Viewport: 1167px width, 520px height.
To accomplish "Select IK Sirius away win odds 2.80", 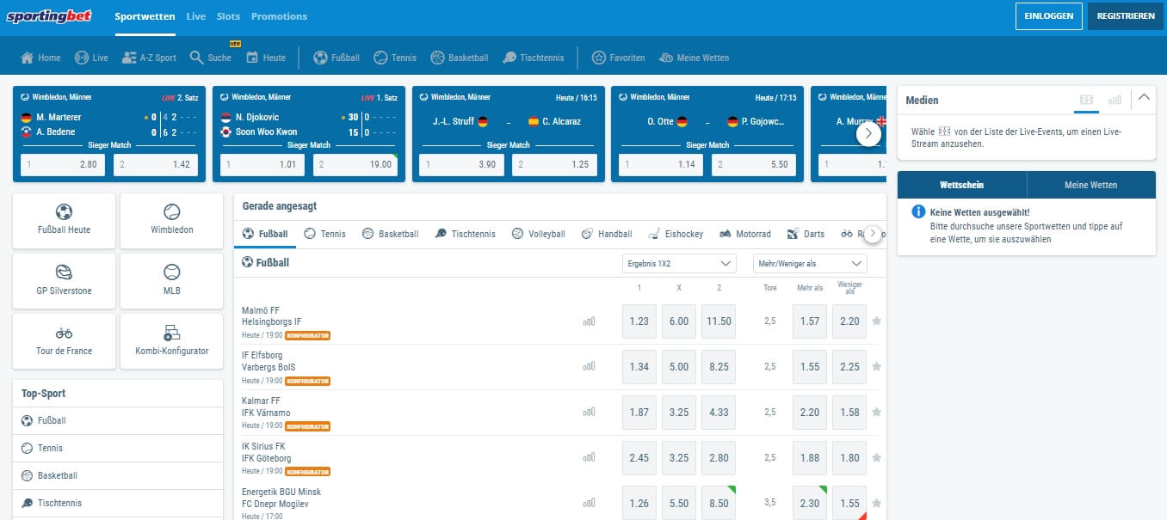I will click(719, 458).
